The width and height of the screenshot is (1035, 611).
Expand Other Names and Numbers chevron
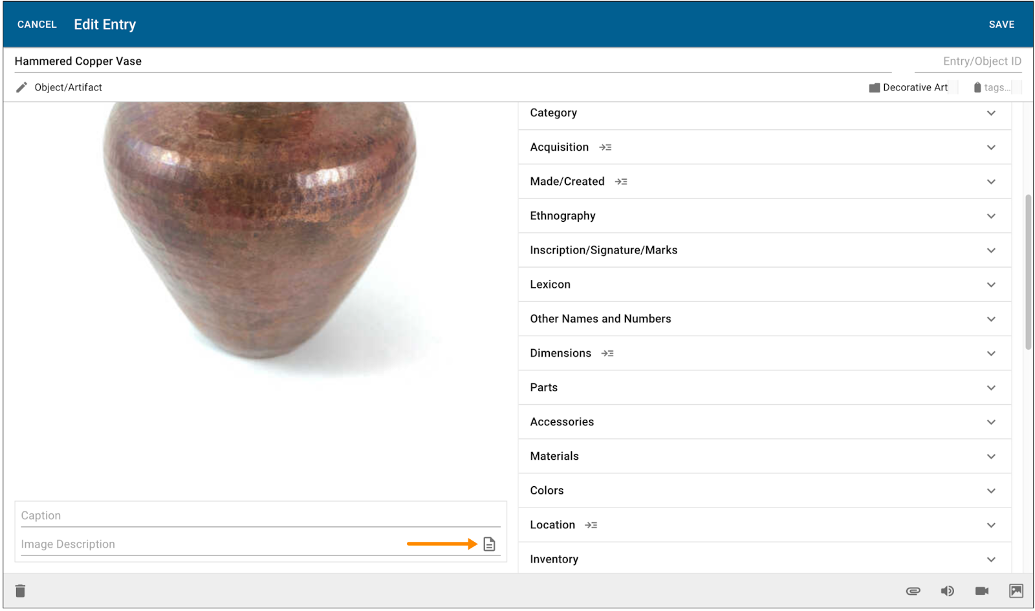coord(991,319)
